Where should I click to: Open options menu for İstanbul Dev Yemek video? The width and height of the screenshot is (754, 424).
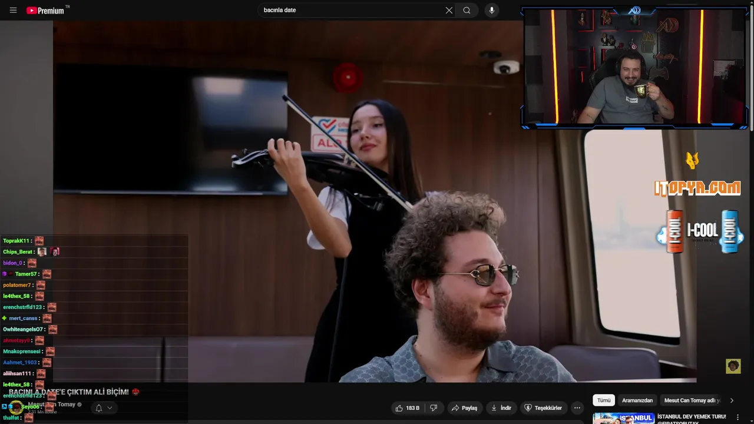pyautogui.click(x=738, y=417)
